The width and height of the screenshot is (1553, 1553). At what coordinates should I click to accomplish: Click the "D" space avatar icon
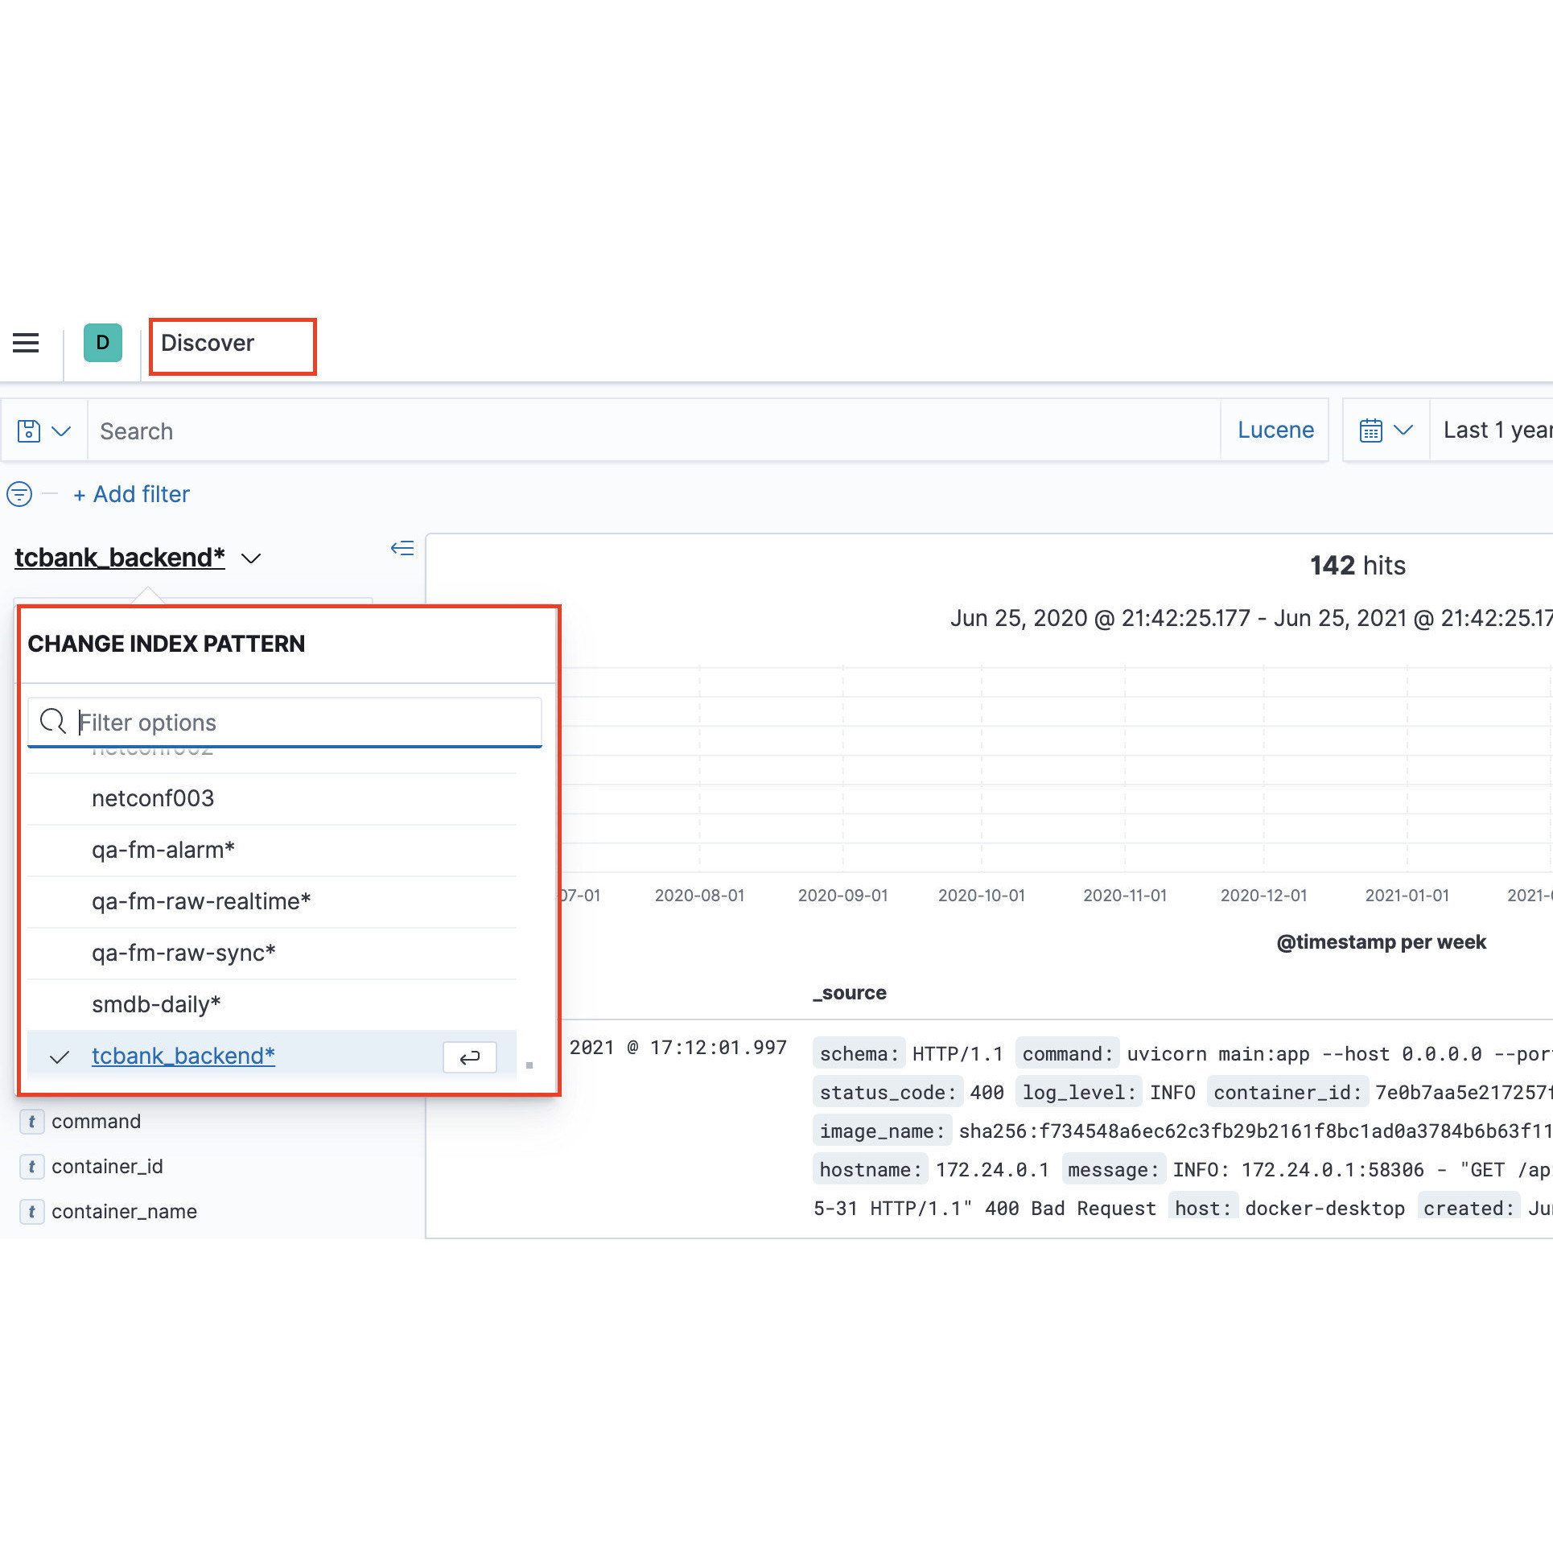point(102,343)
